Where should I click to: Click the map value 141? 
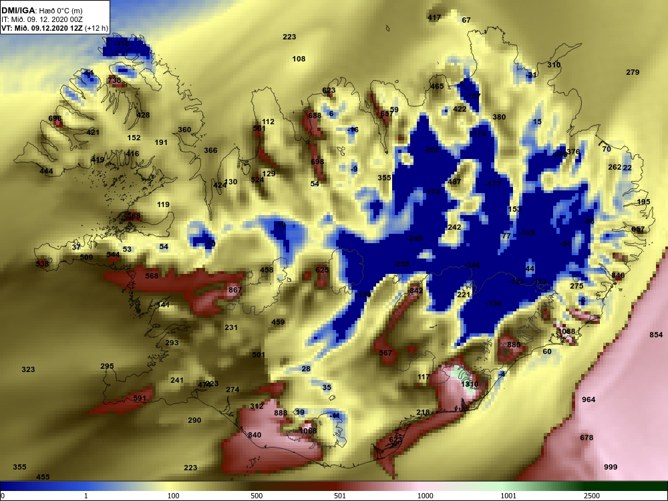pos(164,305)
